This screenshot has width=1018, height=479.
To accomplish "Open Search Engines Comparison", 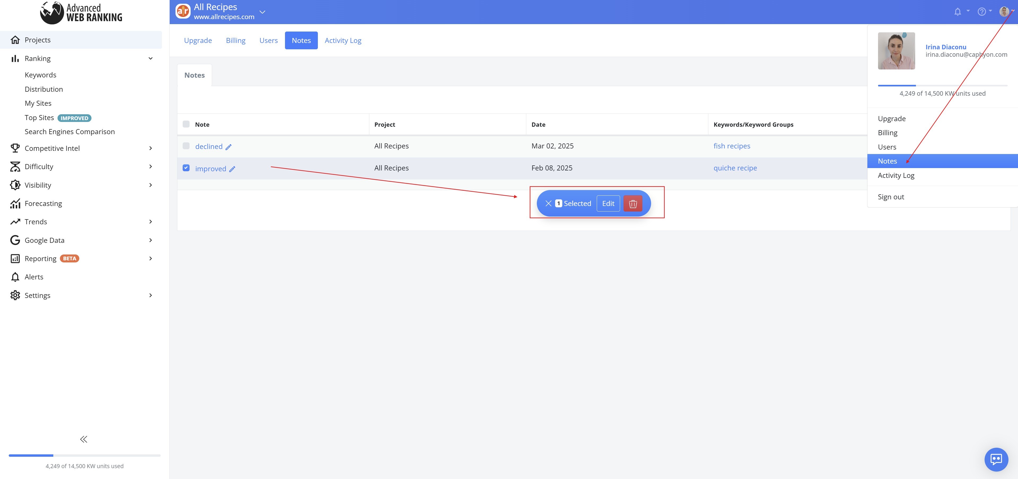I will pos(69,131).
